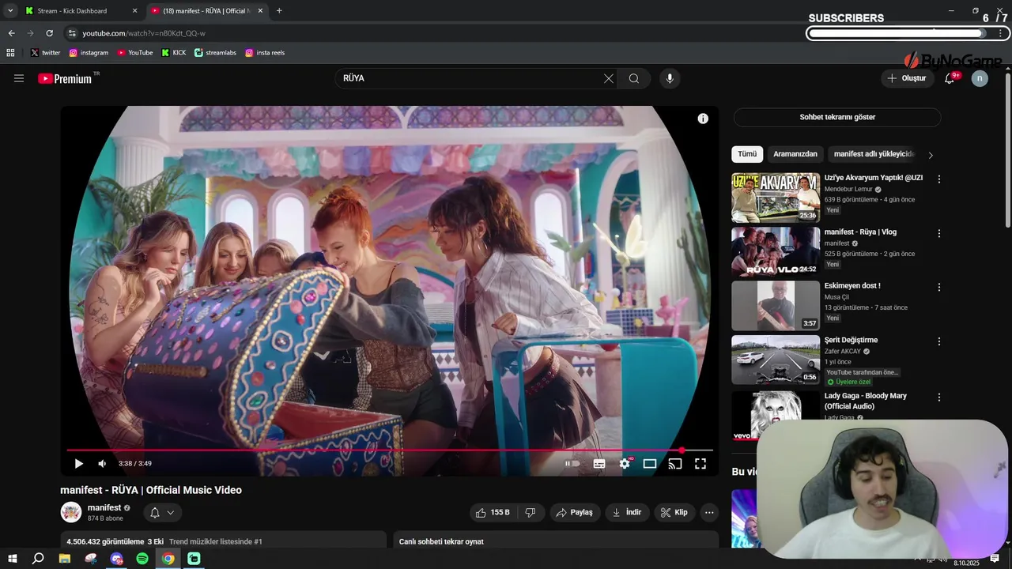This screenshot has height=569, width=1012.
Task: Show chat replay Sohbet tekrarını göster
Action: (837, 117)
